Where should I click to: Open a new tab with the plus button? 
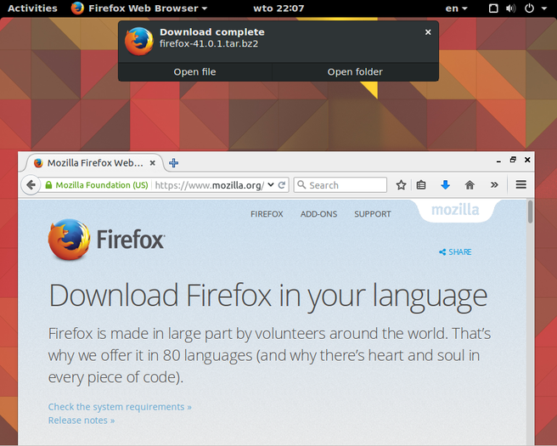tap(174, 163)
